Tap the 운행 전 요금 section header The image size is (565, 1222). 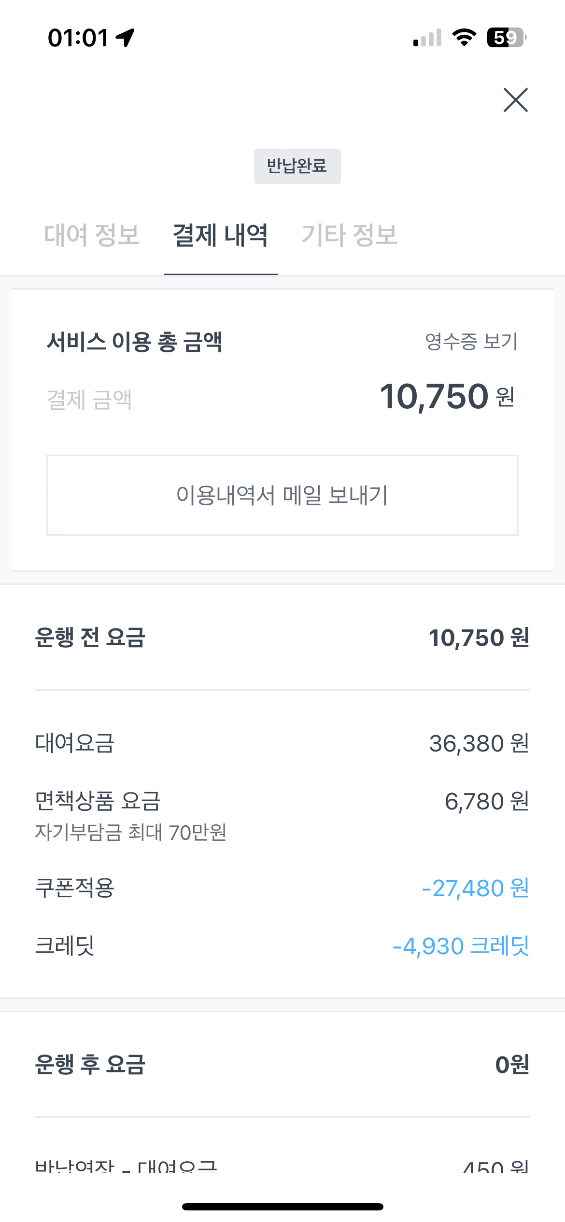[90, 637]
